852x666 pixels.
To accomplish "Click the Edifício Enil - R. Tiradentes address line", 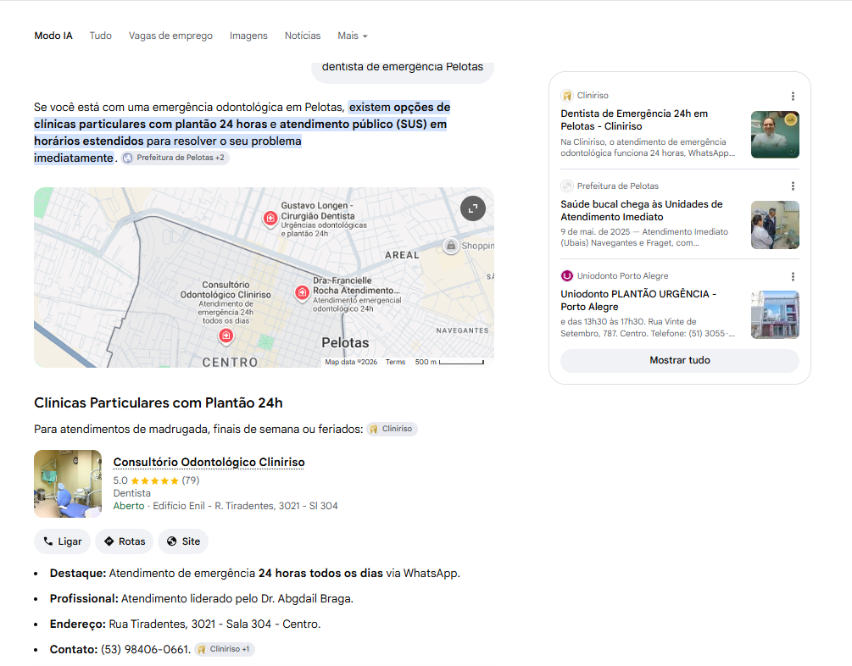I will point(245,507).
